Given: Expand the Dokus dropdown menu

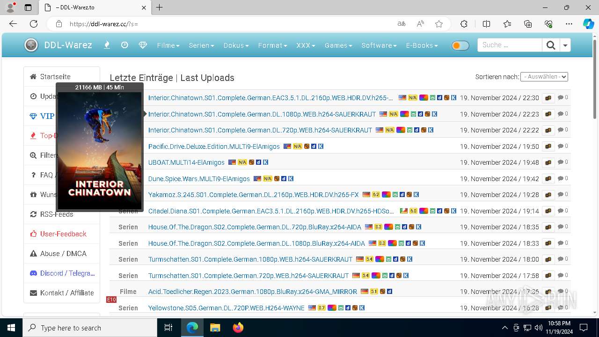Looking at the screenshot, I should (236, 45).
